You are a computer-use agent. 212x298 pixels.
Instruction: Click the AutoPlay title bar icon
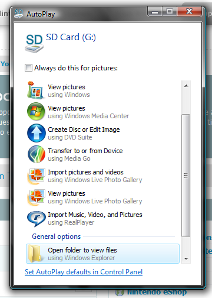[x=19, y=14]
